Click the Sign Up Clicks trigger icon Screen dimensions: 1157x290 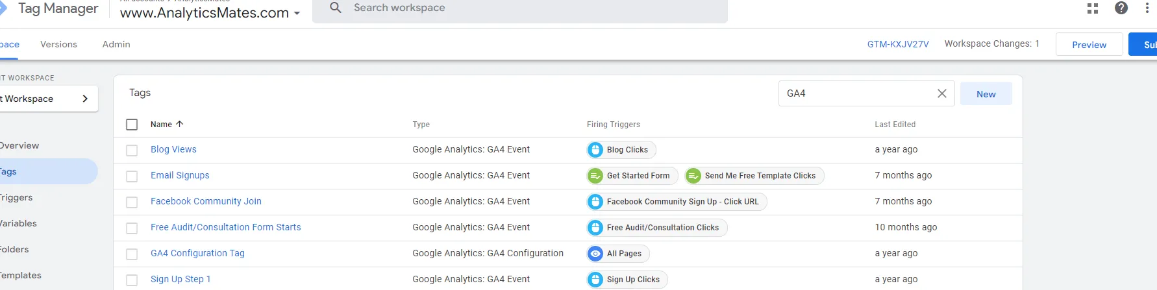click(x=595, y=280)
